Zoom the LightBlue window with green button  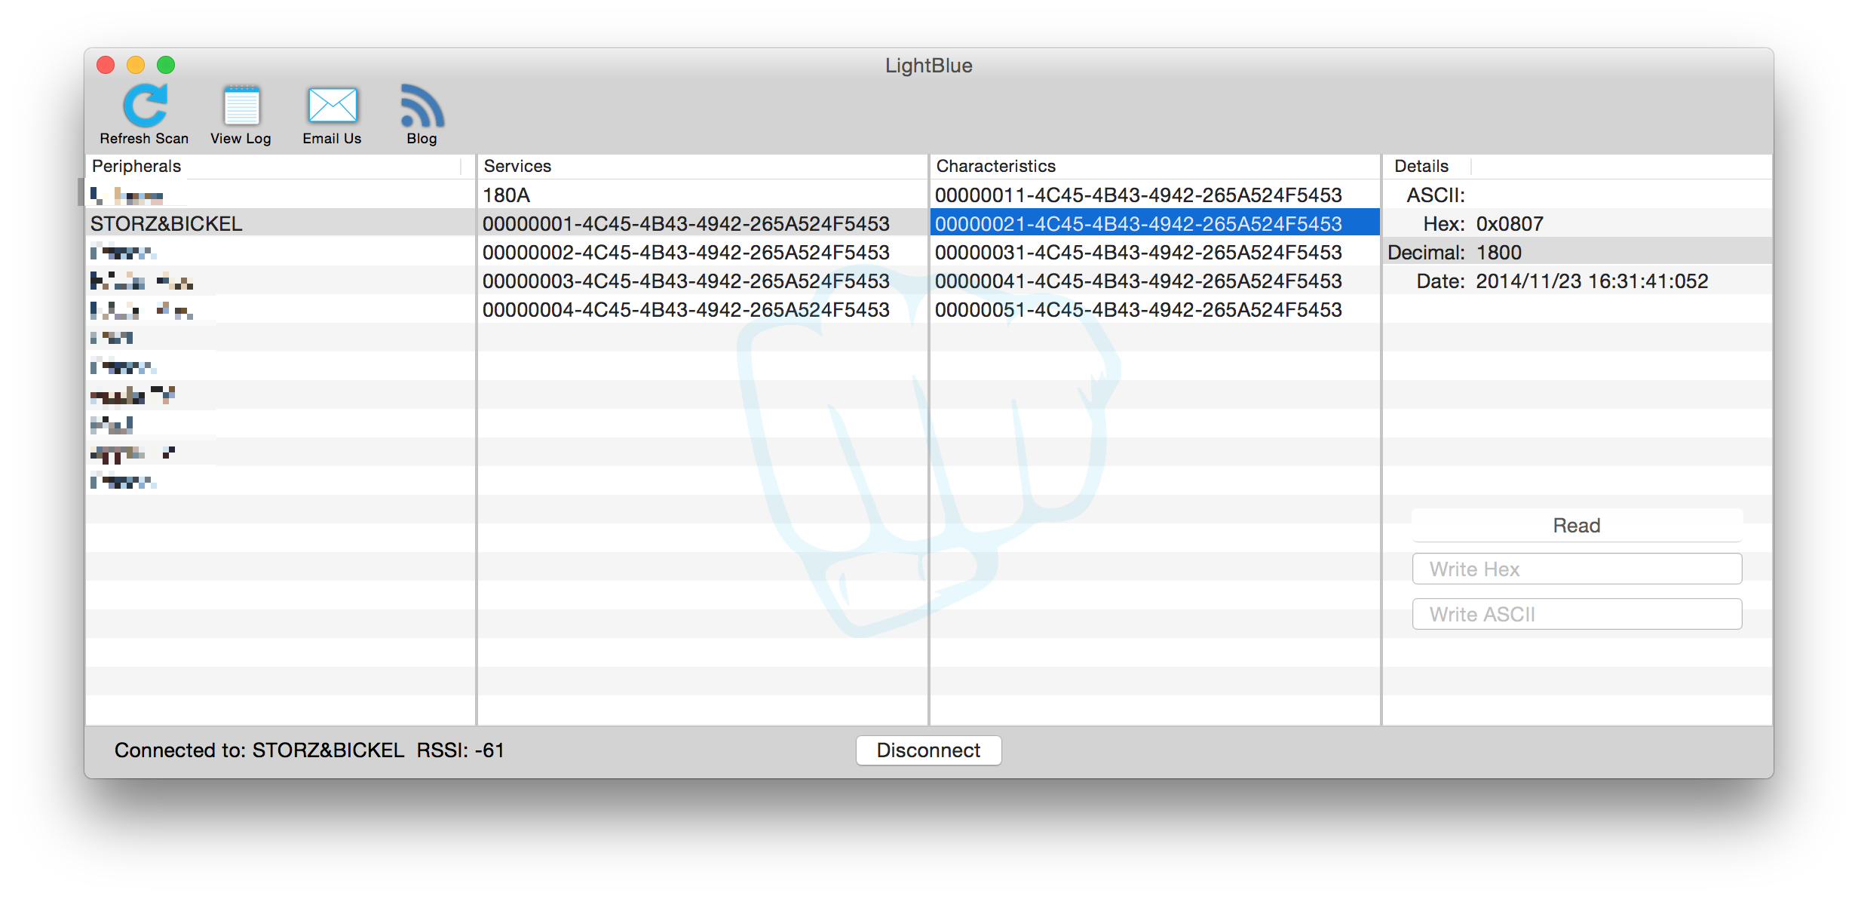166,65
